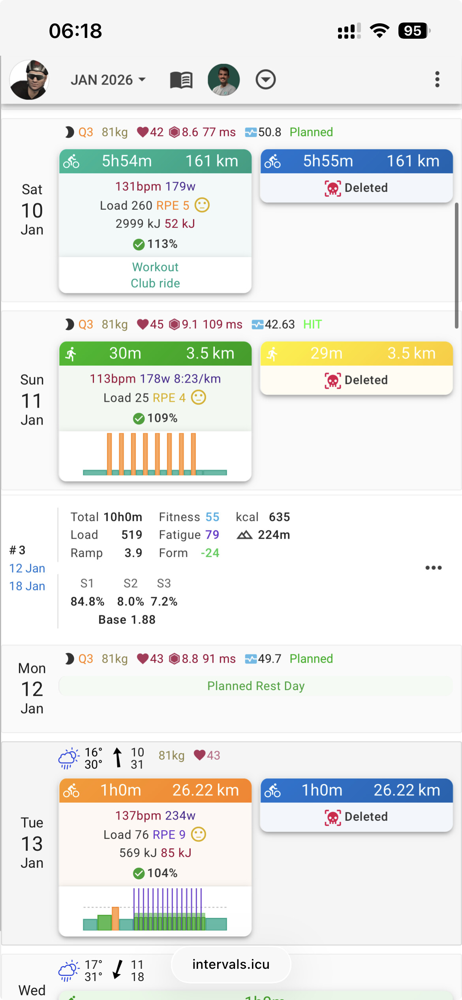Tap the skull icon on deleted 161 km ride
The height and width of the screenshot is (1000, 462).
(x=332, y=188)
